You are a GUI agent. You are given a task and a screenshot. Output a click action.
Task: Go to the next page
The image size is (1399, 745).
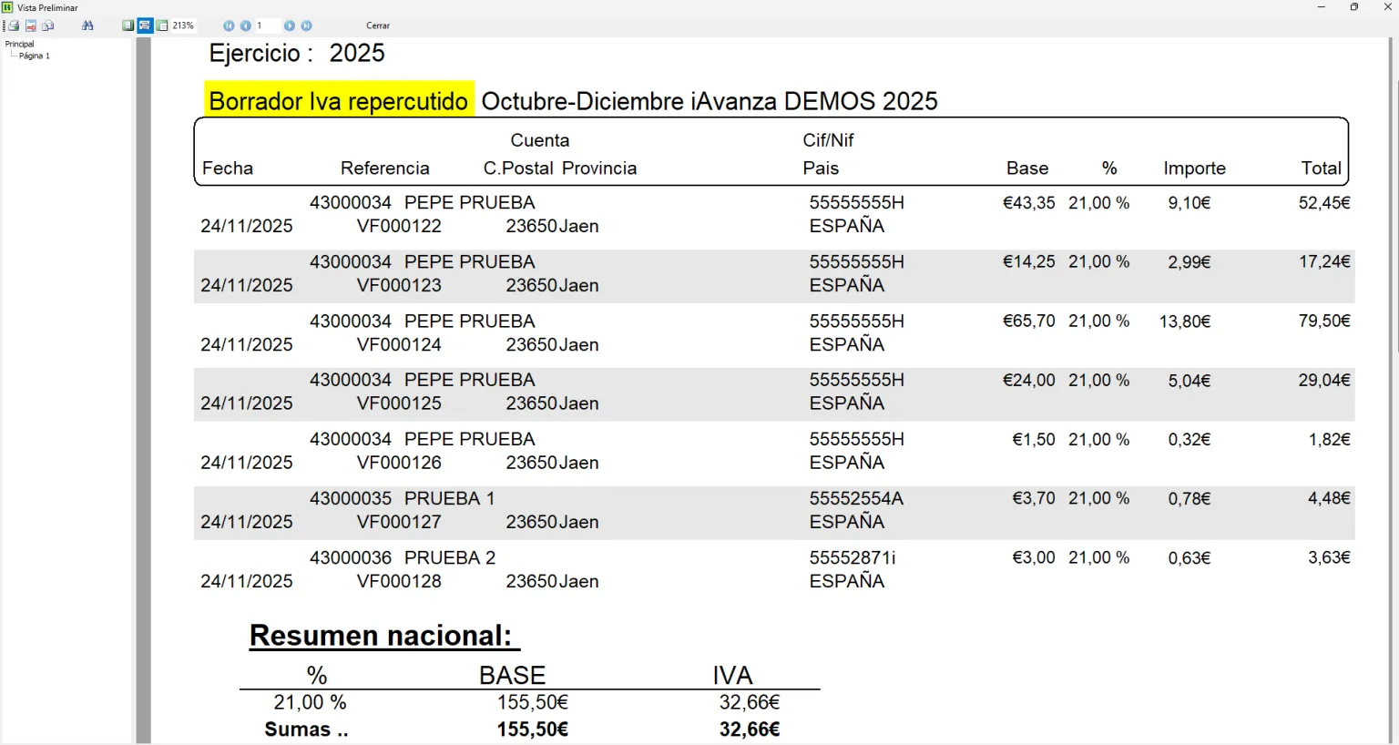(x=290, y=26)
